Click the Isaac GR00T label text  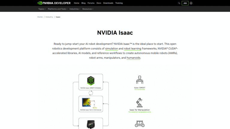[x=140, y=88]
